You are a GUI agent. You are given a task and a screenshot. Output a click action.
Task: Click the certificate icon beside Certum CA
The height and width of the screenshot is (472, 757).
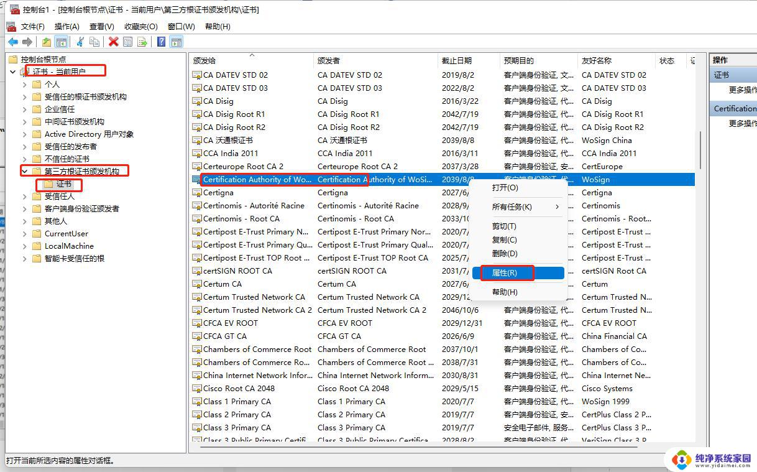(197, 284)
